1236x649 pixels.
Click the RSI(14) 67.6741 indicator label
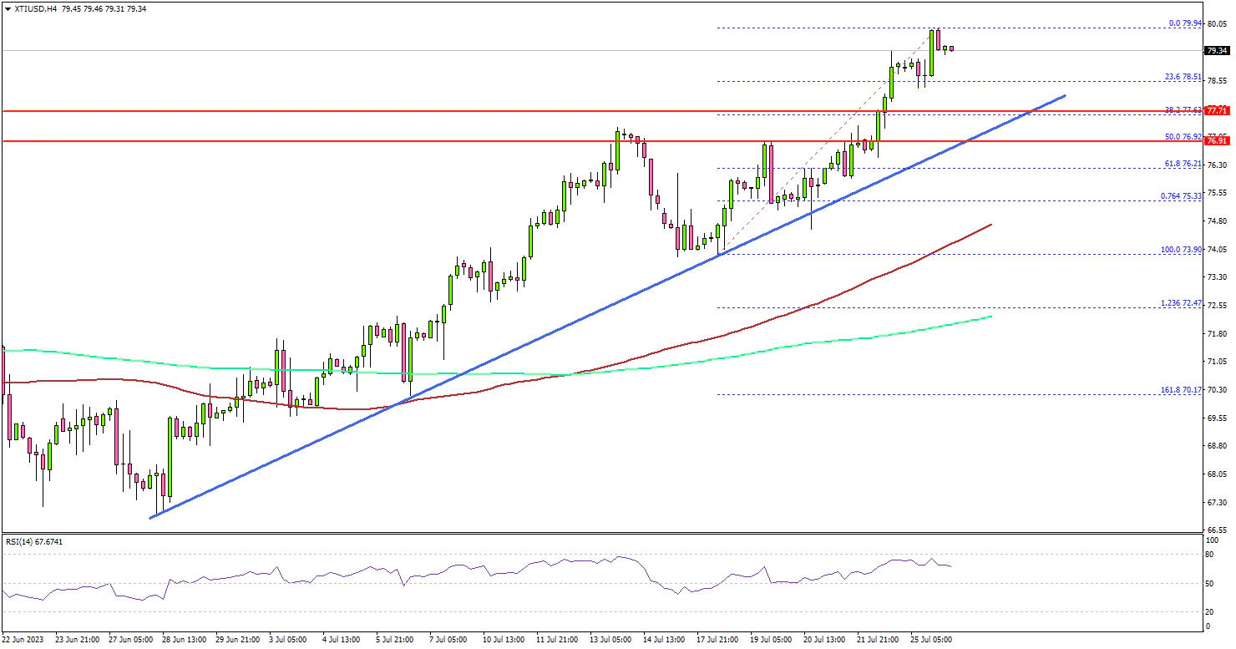[34, 542]
